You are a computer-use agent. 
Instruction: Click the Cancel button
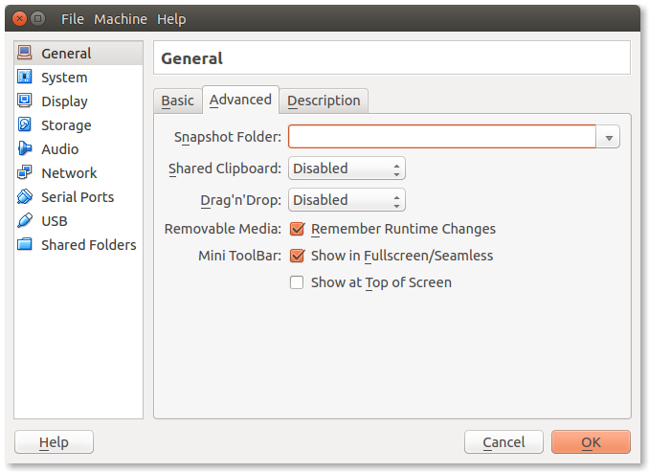[x=504, y=442]
